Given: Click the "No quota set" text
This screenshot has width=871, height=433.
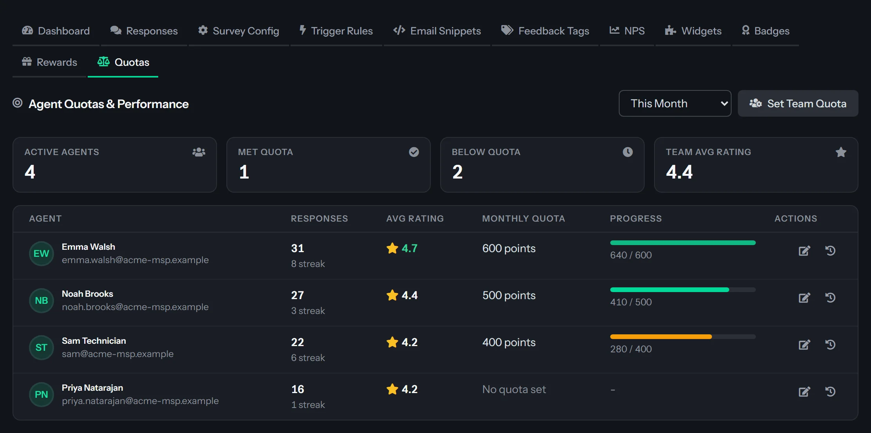Looking at the screenshot, I should (514, 390).
